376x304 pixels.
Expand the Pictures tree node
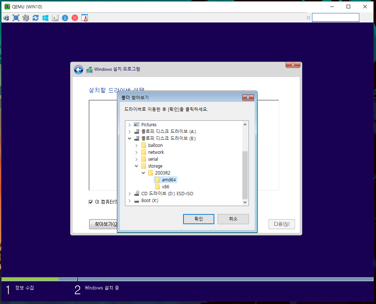pyautogui.click(x=129, y=125)
